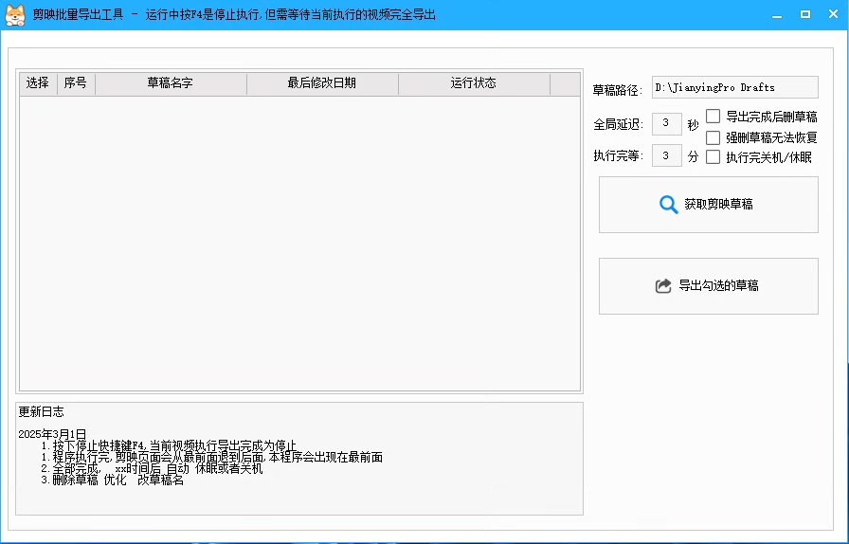Click the Shiba dog app icon in title bar
The image size is (849, 544).
click(15, 14)
